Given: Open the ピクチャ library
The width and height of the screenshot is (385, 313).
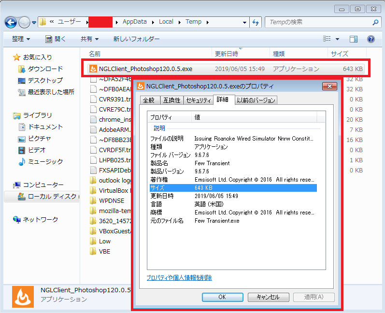Looking at the screenshot, I should (35, 139).
